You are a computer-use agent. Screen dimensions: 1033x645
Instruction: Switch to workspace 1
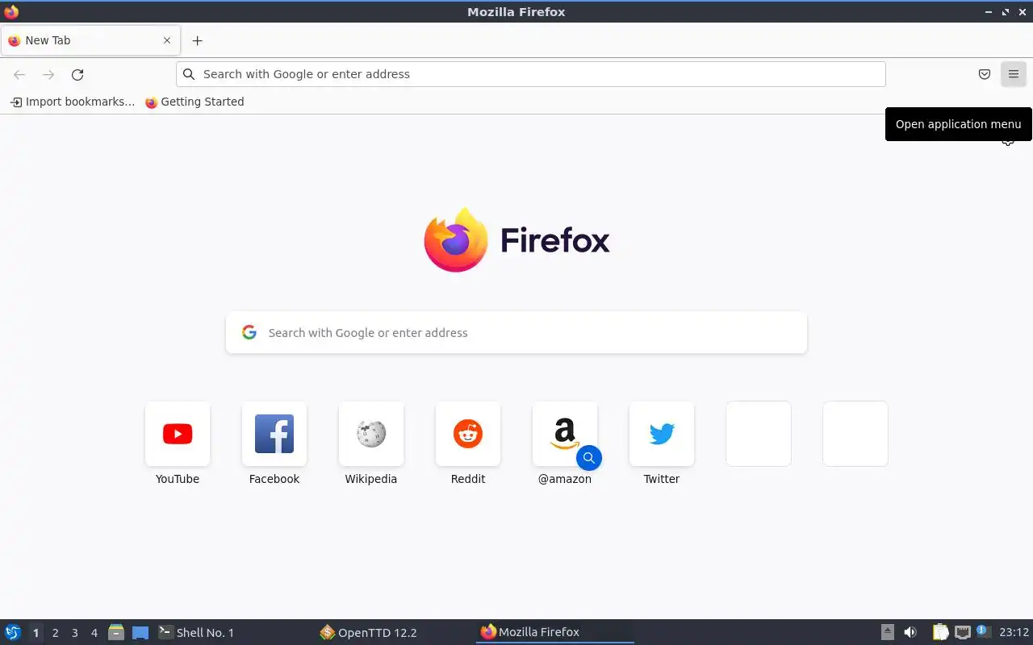(x=36, y=633)
